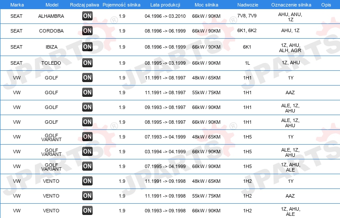Click VW in the GOLF VARIANT 03.1994 row

17,152
